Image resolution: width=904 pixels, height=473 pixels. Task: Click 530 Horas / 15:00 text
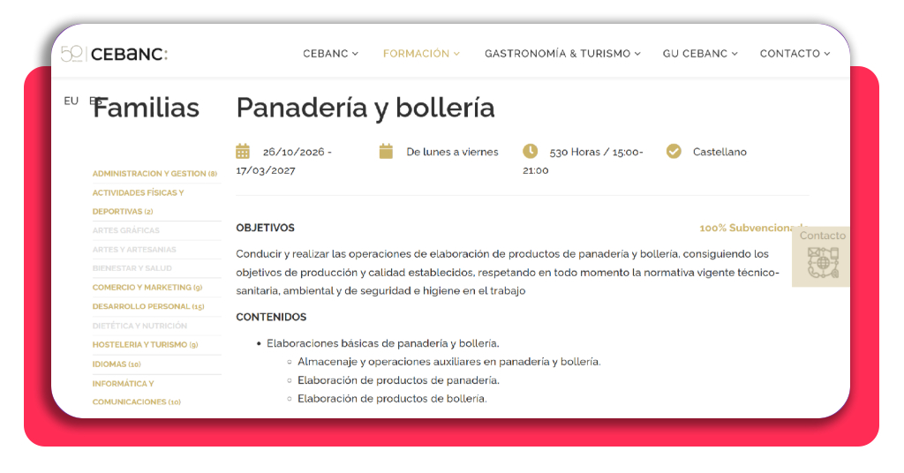pyautogui.click(x=594, y=152)
